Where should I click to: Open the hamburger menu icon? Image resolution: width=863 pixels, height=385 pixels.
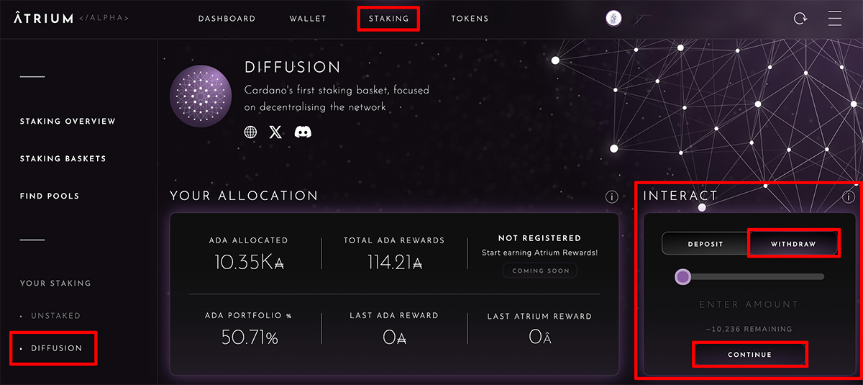(834, 18)
